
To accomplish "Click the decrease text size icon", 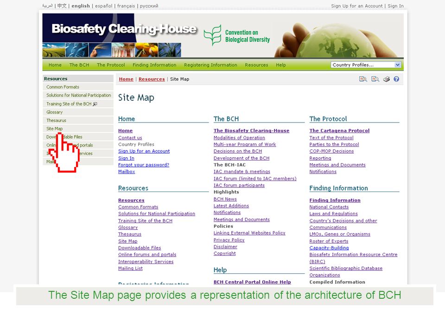I will click(x=375, y=79).
